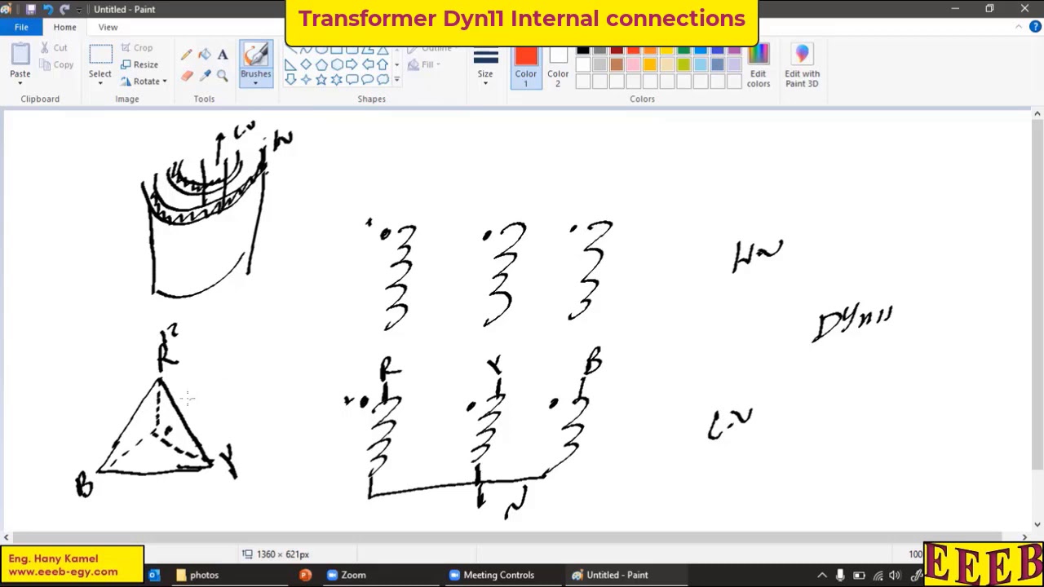Pick the light turquoise swatch
The image size is (1044, 587).
coord(701,66)
